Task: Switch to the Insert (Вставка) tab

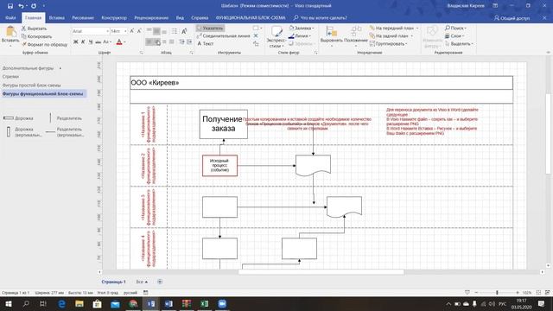Action: (x=56, y=17)
